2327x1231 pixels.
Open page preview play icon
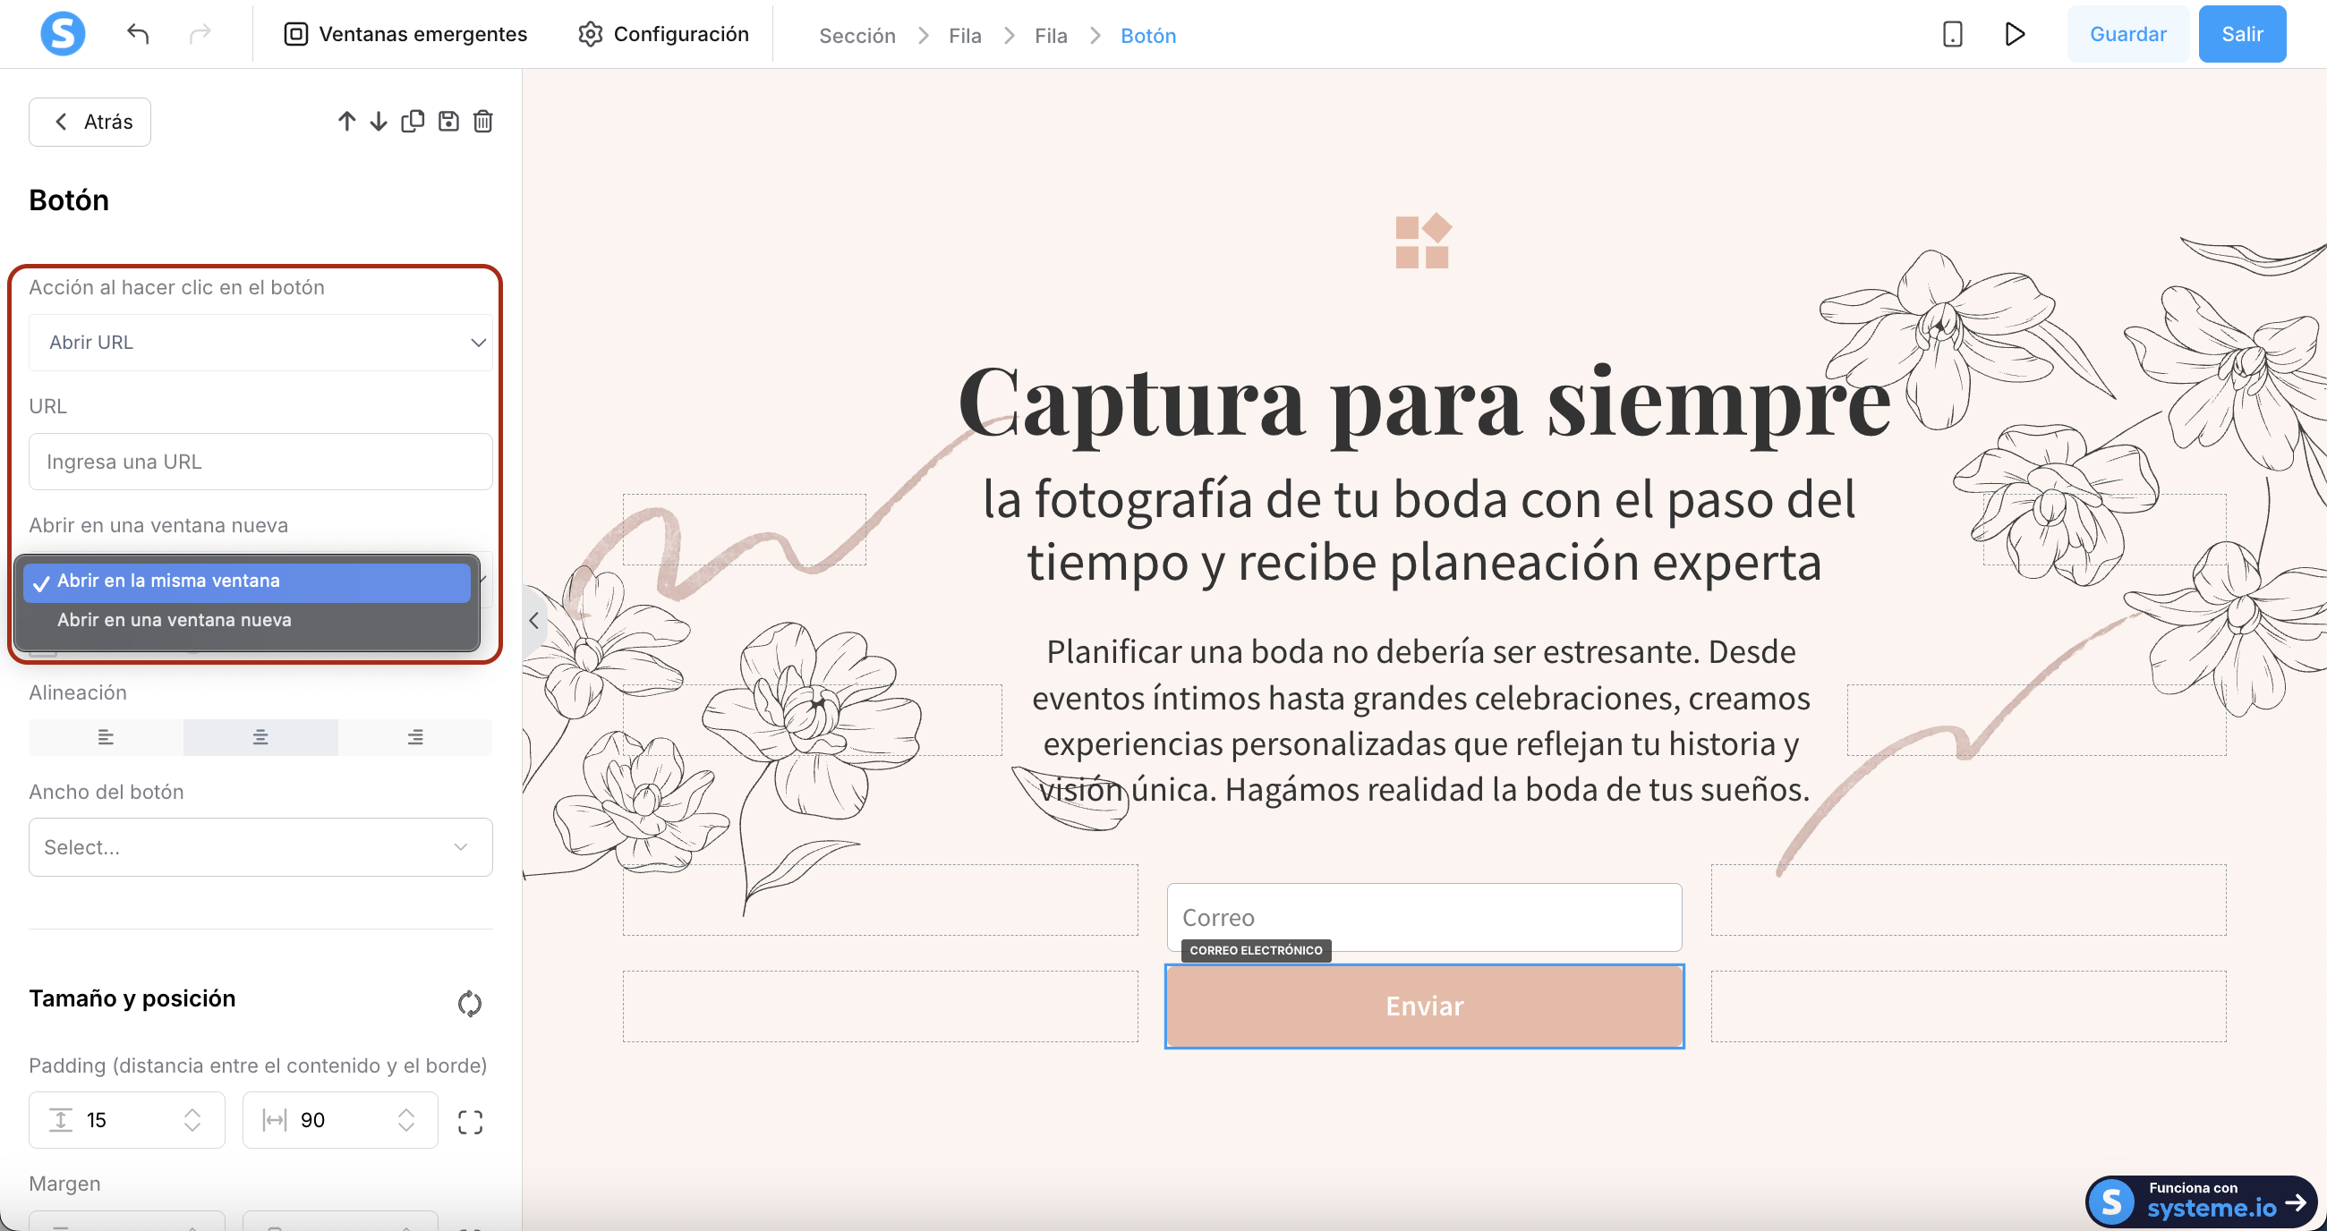pos(2015,34)
